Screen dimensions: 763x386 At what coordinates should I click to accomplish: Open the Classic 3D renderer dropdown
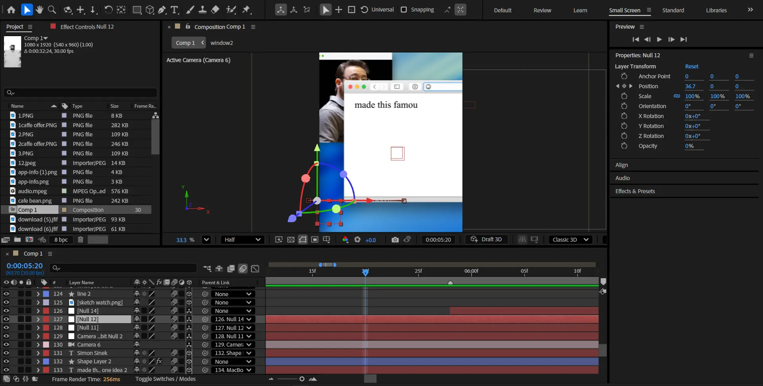pos(570,240)
